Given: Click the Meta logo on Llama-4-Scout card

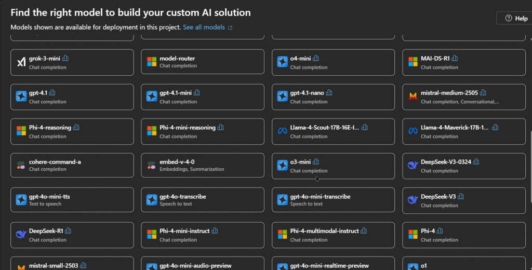Looking at the screenshot, I should [x=283, y=131].
